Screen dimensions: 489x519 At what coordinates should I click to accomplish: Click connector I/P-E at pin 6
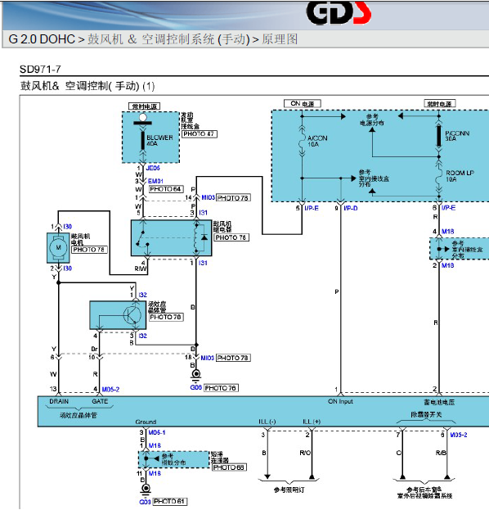(x=448, y=208)
